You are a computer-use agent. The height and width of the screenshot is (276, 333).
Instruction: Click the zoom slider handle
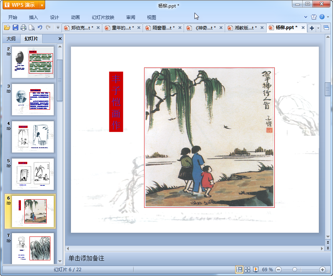coord(295,270)
